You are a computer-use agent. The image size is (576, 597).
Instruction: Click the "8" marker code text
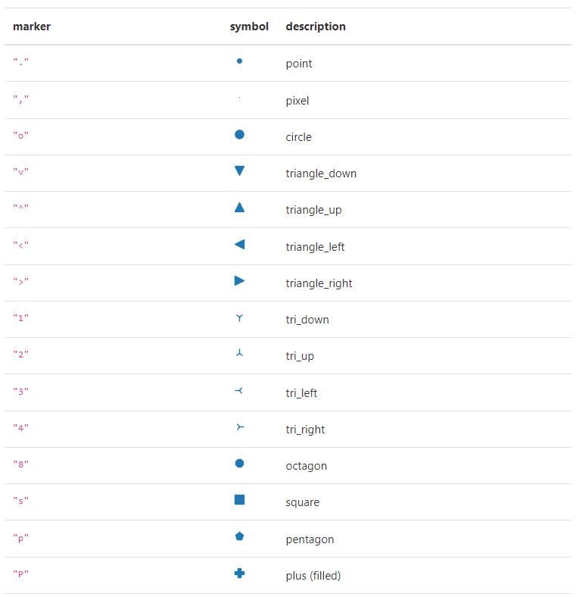tap(21, 464)
